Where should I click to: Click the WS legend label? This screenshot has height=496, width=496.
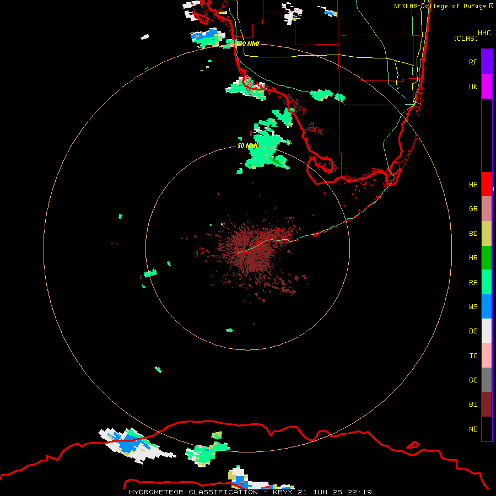point(473,307)
